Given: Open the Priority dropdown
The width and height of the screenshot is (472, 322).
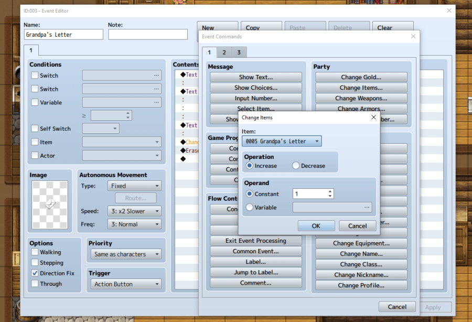Looking at the screenshot, I should click(126, 254).
